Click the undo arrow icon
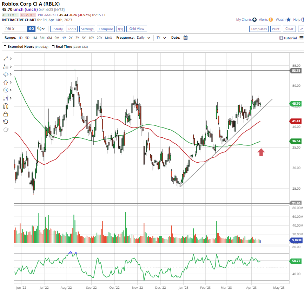 [6, 122]
